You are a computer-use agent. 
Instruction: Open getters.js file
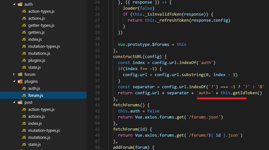[36, 32]
